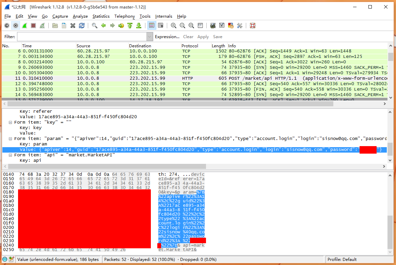Open display filters dialog icon
Screen dimensions: 396x265
[x=222, y=26]
